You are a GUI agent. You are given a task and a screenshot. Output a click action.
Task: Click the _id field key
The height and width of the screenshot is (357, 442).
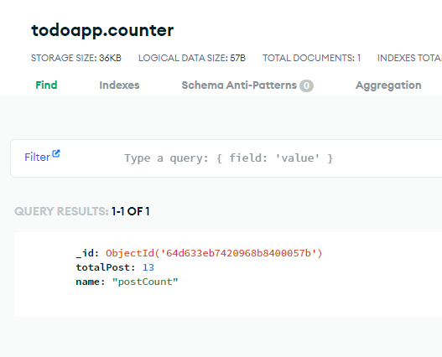85,253
